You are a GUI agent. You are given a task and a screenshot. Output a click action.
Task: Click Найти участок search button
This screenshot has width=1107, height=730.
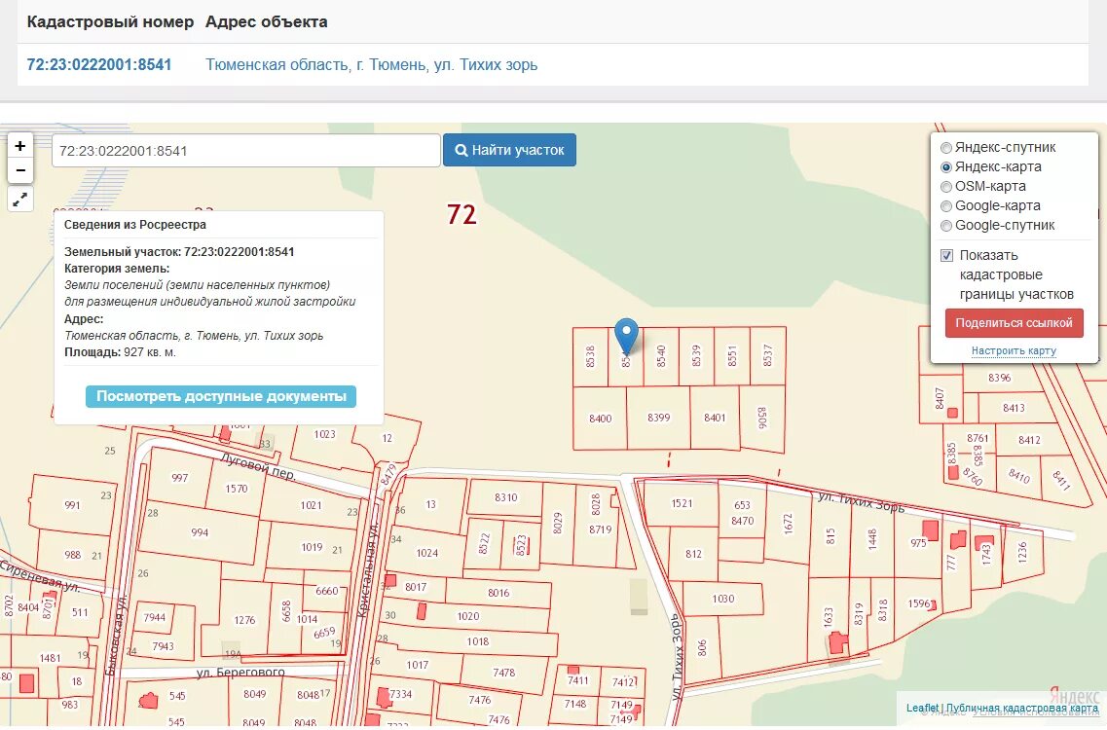coord(510,150)
